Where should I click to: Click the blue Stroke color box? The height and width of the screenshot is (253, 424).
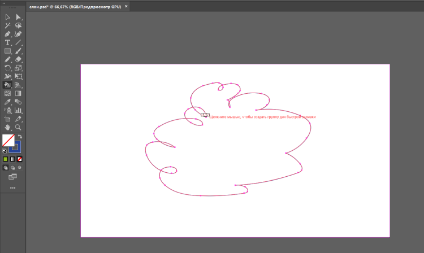(x=17, y=149)
